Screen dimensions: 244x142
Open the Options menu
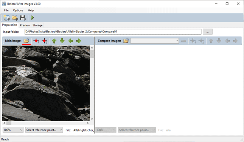(x=18, y=11)
